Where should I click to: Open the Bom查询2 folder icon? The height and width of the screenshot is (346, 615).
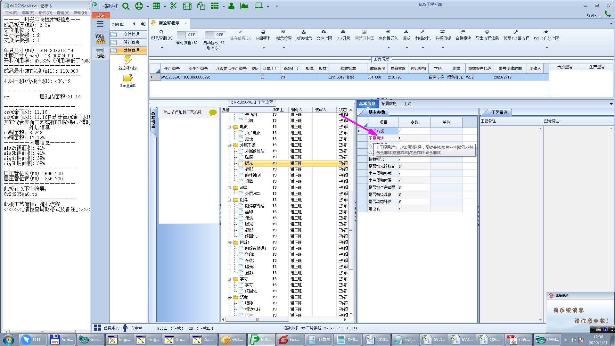[x=128, y=78]
